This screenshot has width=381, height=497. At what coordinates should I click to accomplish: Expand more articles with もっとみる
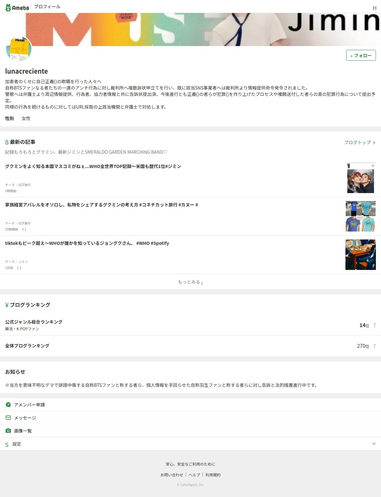[190, 282]
